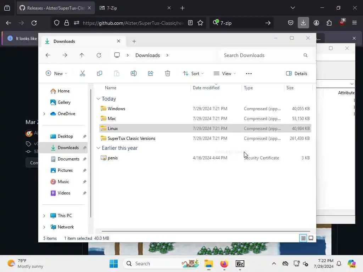Switch to large thumbnails view icon in status bar

(311, 238)
